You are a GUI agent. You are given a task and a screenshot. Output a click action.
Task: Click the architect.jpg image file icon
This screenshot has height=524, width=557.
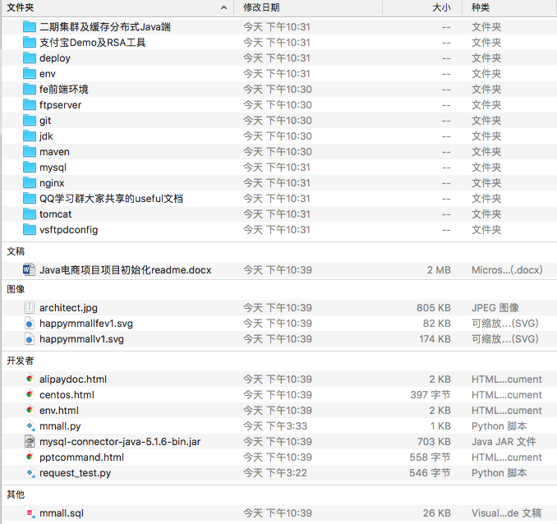coord(30,308)
